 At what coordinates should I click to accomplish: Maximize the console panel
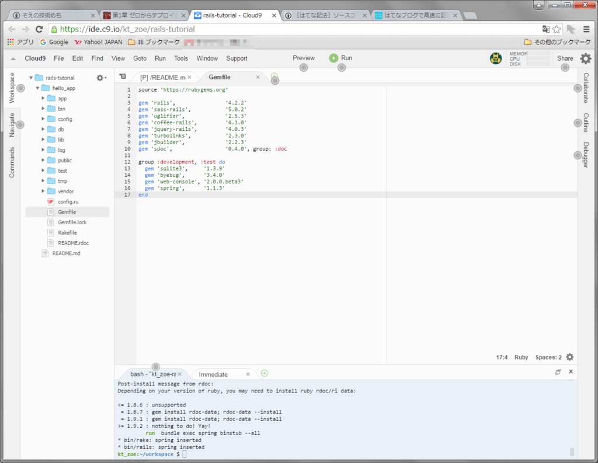[558, 372]
